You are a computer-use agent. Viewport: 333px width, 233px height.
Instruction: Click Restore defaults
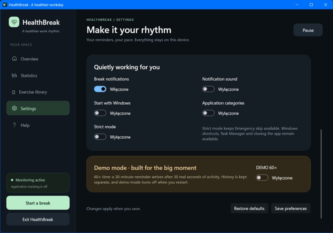[249, 208]
